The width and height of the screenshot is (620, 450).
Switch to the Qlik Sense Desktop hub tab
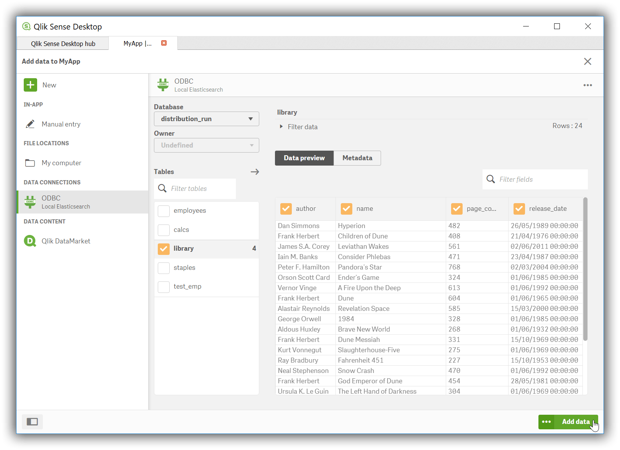(x=63, y=43)
